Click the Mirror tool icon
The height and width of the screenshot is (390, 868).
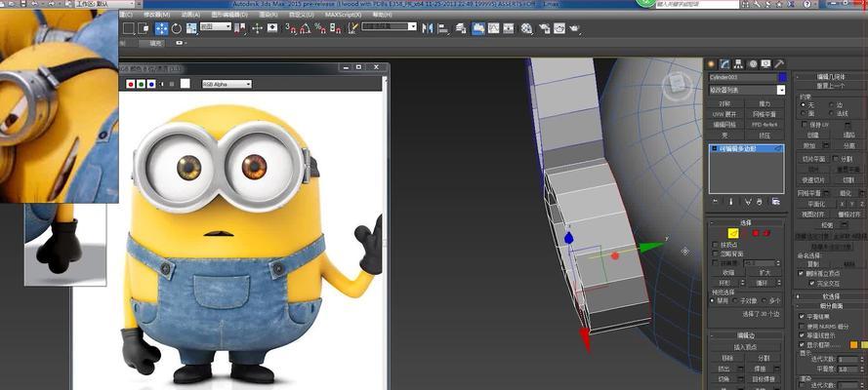coord(428,28)
